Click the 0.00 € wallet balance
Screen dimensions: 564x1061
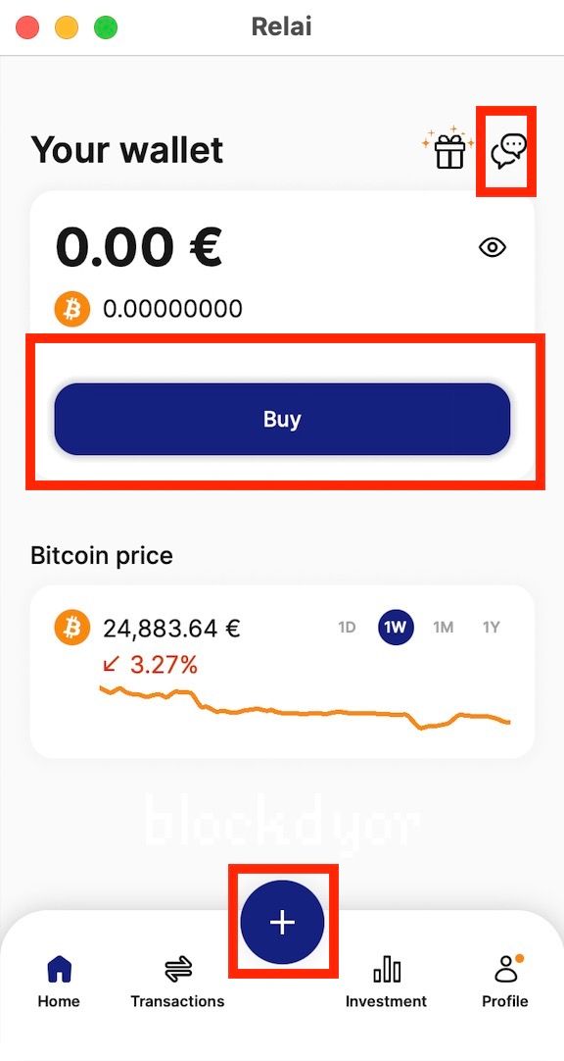click(138, 245)
